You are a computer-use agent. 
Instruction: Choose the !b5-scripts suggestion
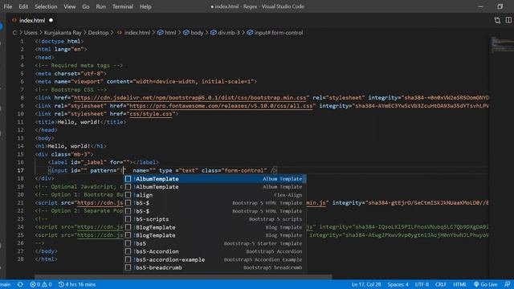click(x=214, y=219)
